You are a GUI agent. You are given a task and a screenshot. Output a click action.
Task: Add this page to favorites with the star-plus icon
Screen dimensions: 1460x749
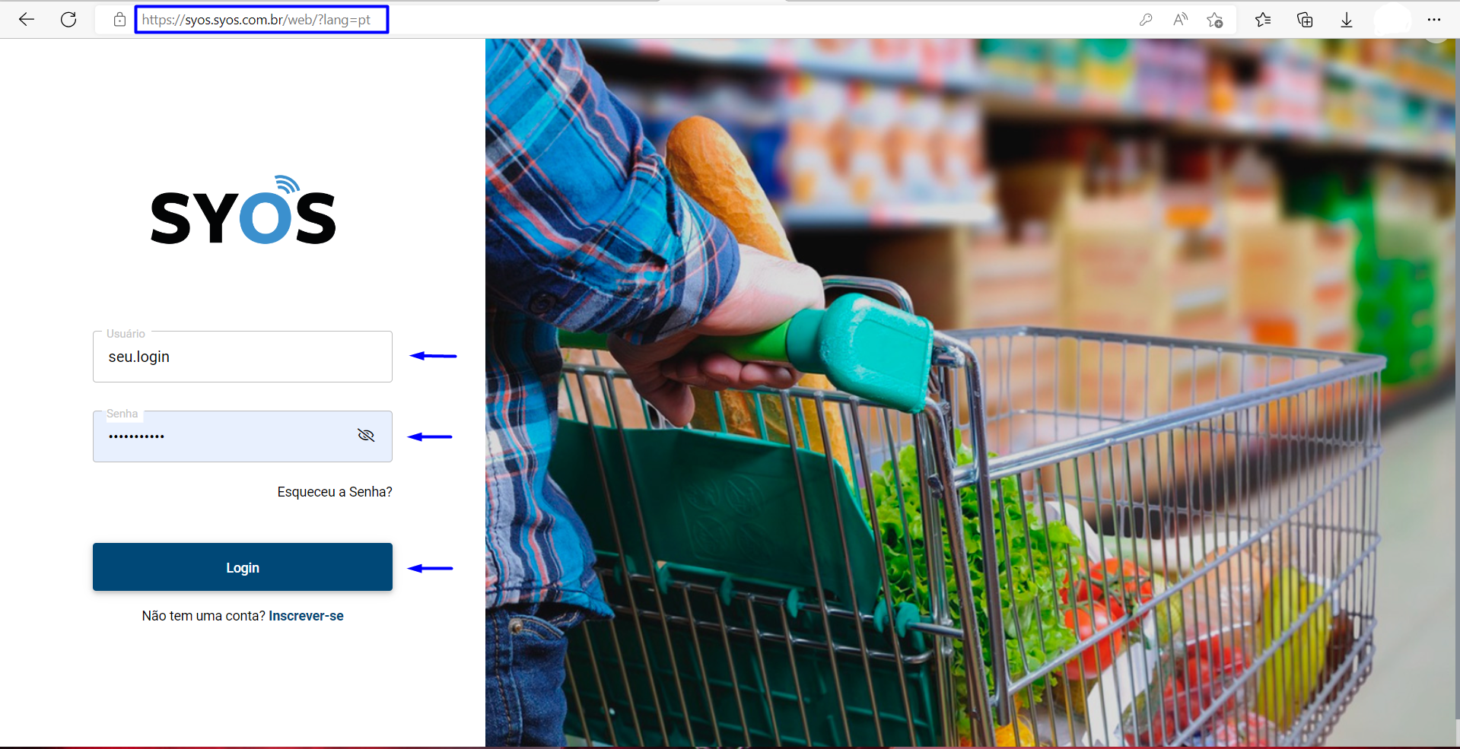(1215, 20)
